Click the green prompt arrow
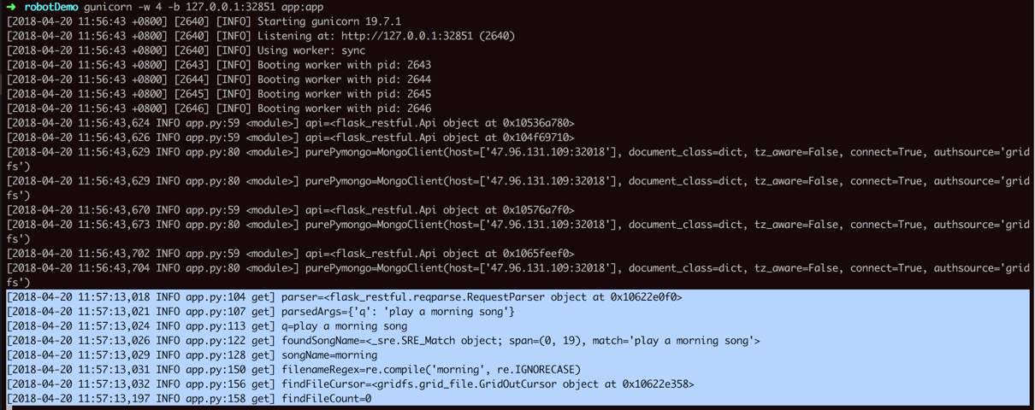This screenshot has height=410, width=1035. pyautogui.click(x=11, y=7)
